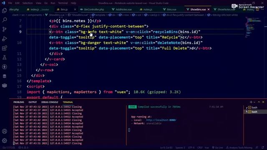The width and height of the screenshot is (267, 150).
Task: Open the File menu
Action: click(10, 3)
